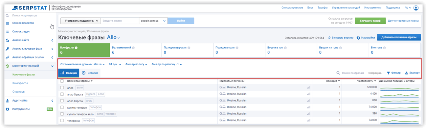Click the Serpstat logo
427x129 pixels.
click(30, 8)
